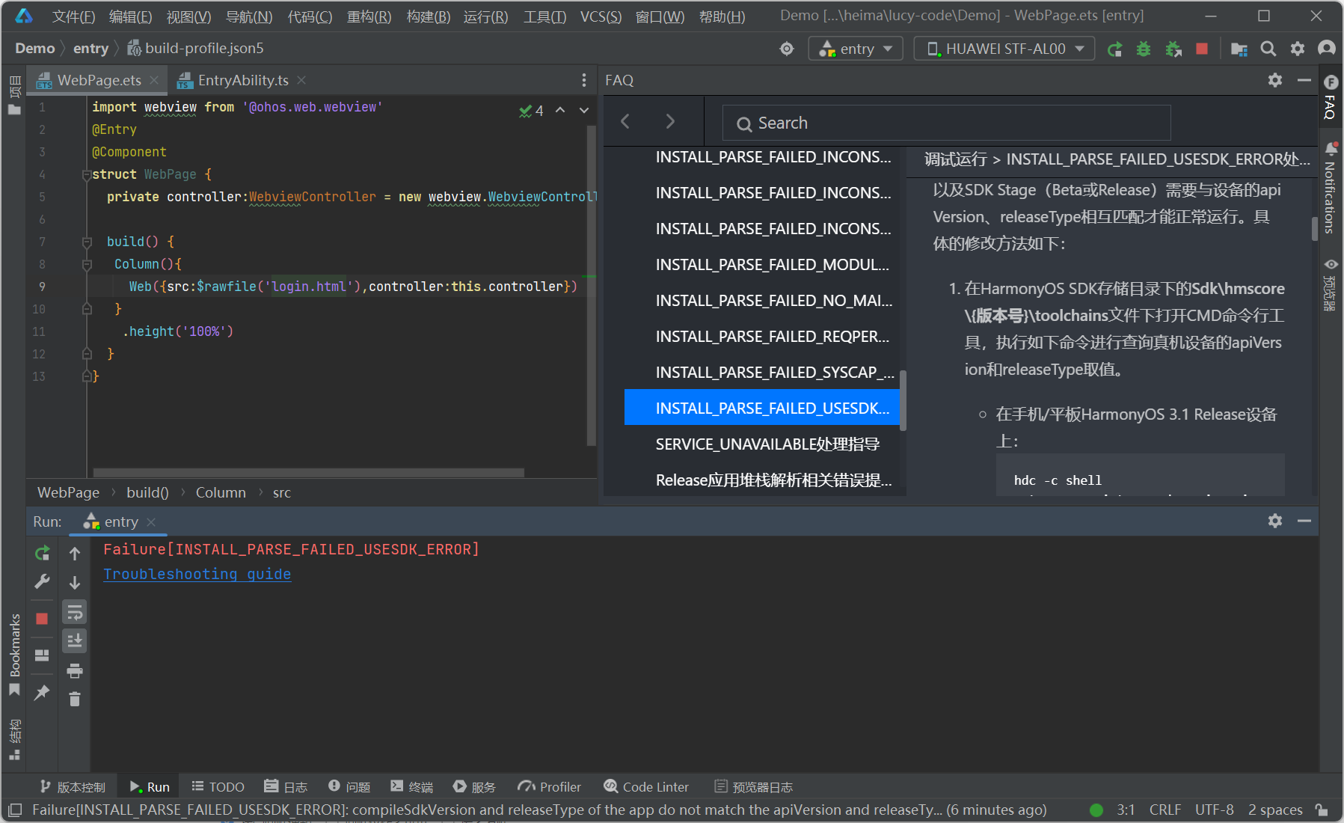Open the line separator CRLF selector
The image size is (1344, 823).
(x=1165, y=810)
